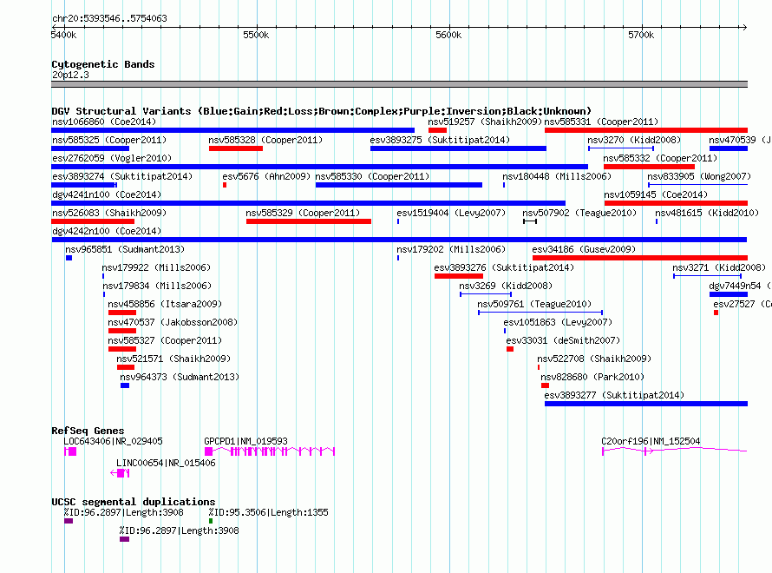This screenshot has width=772, height=573.
Task: Click nsv833905 (Wong2007) variant label
Action: click(x=699, y=176)
